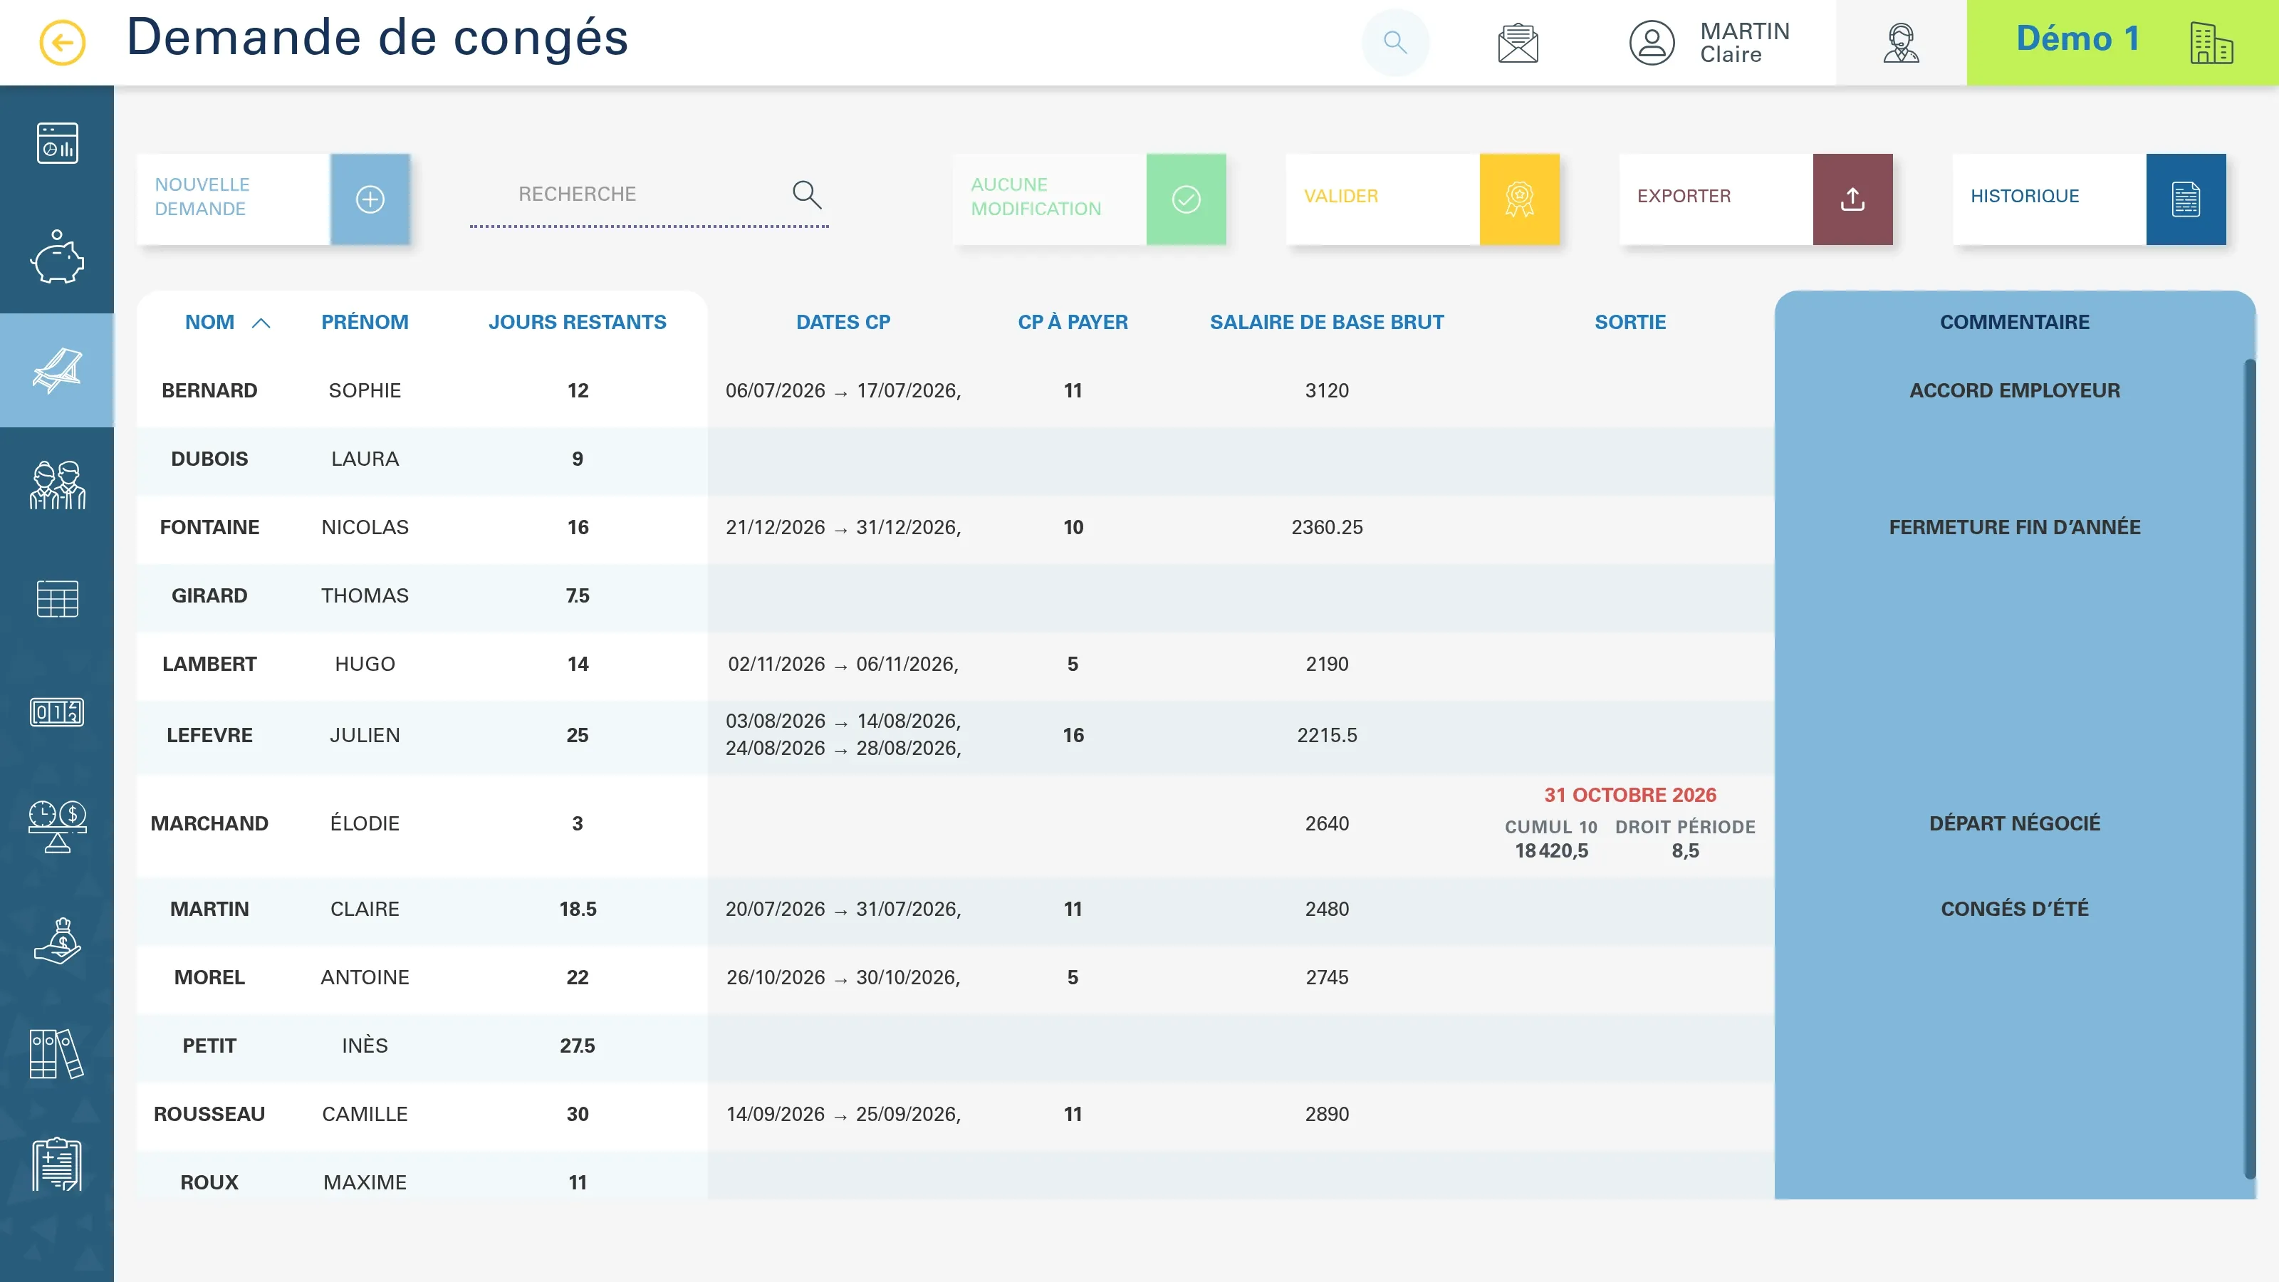Sort by CP À PAYER column header
Screen dimensions: 2279x1282
pyautogui.click(x=1073, y=322)
